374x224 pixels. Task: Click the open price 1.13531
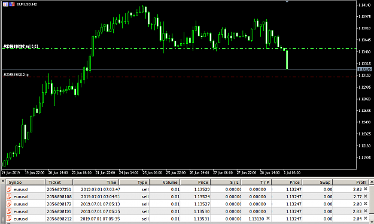[x=202, y=219]
